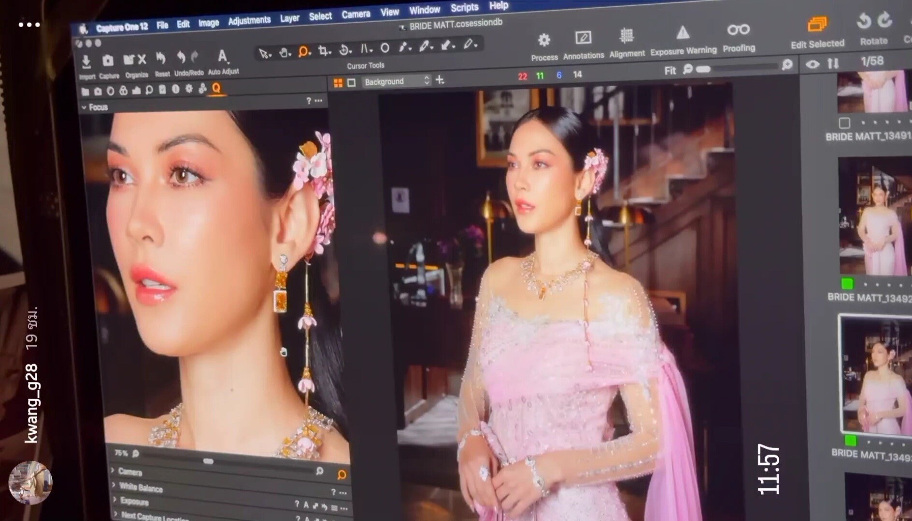Toggle the Alignment grid overlay
This screenshot has height=521, width=912.
pos(627,36)
